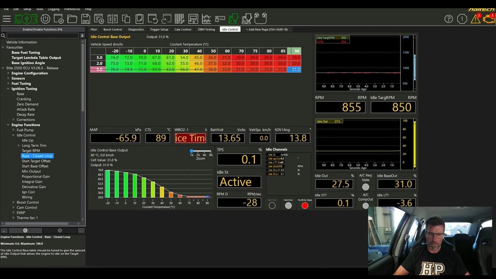Click the steering wheels icon in toolbar
496x279 pixels.
[260, 19]
